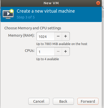Decrease CPU count with minus button
Viewport: 104px width, 108px height.
point(58,51)
